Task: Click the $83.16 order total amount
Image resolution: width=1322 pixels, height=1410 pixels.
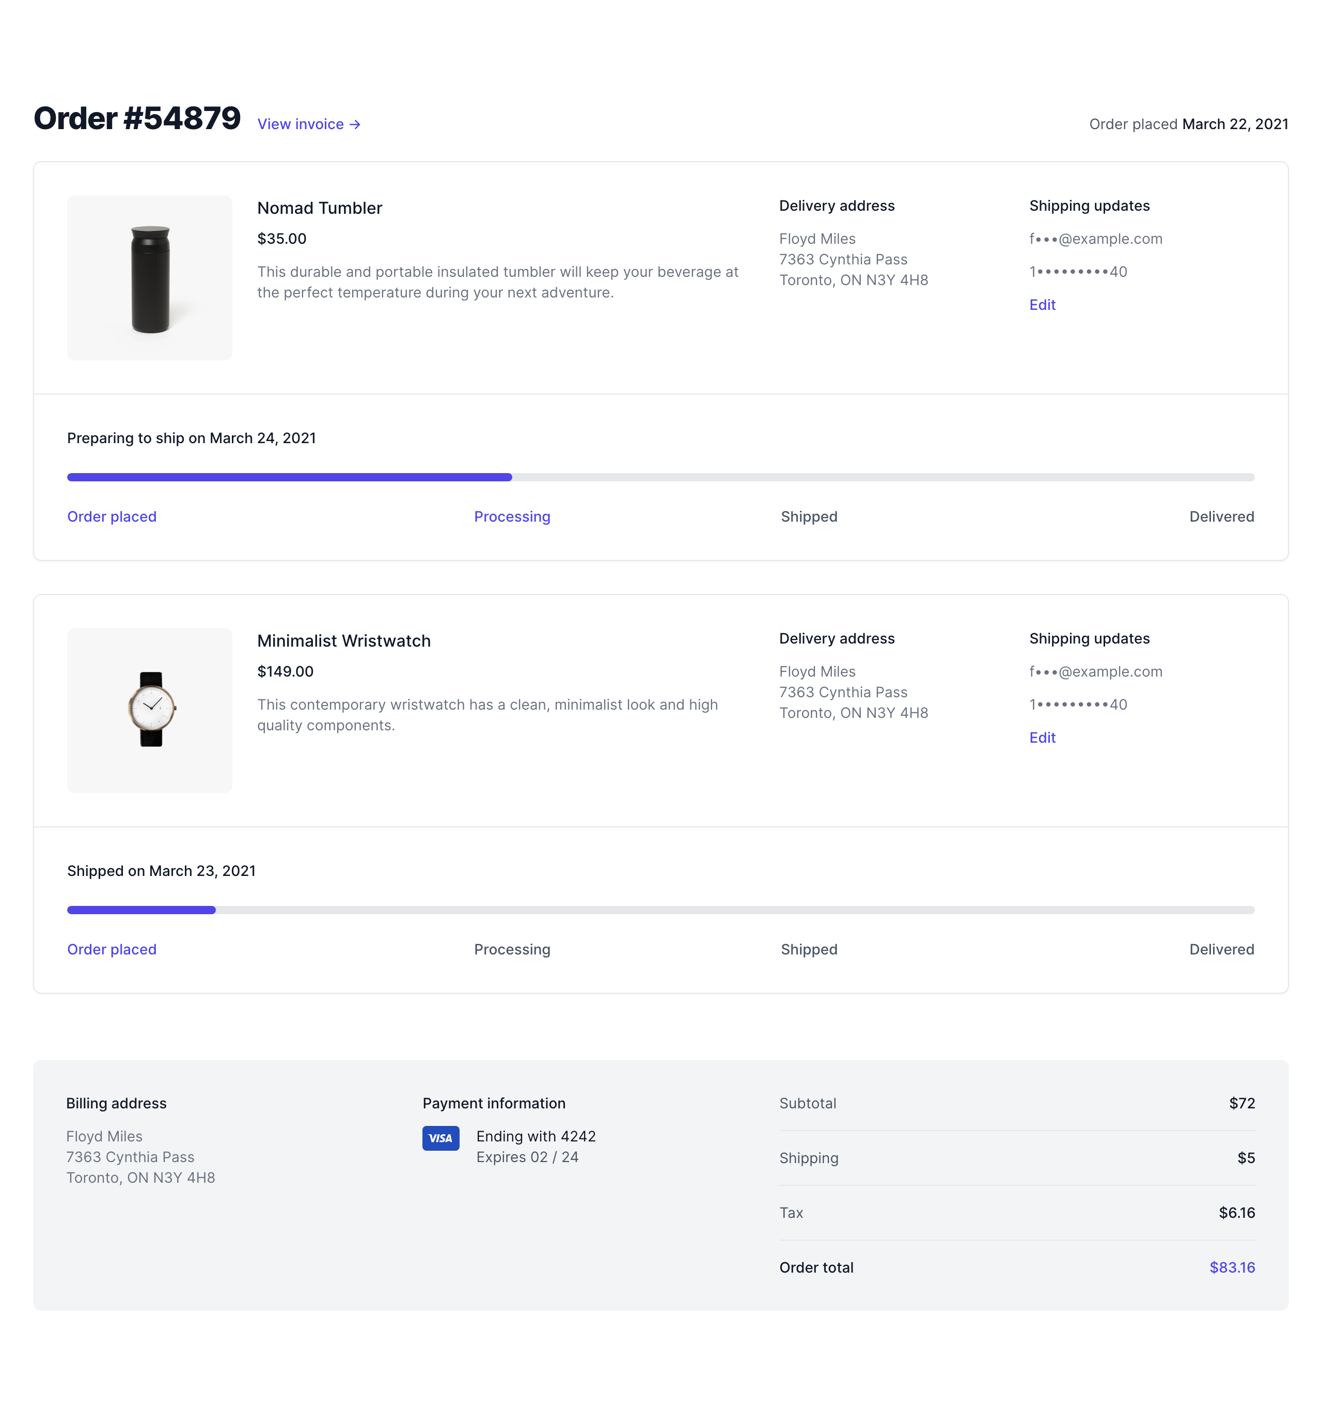Action: pos(1231,1267)
